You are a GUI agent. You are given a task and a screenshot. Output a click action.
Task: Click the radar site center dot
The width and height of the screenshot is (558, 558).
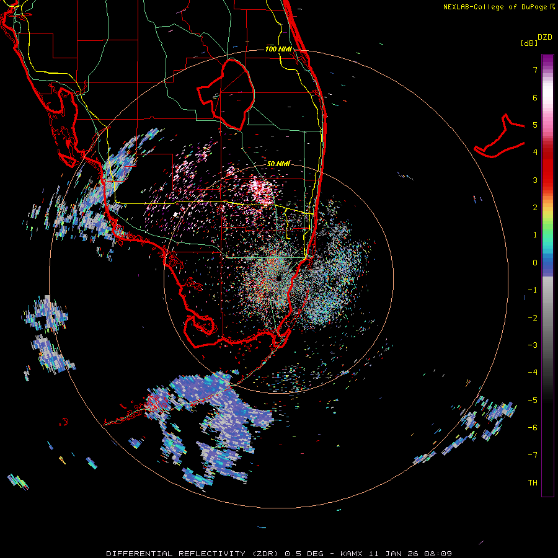point(278,278)
